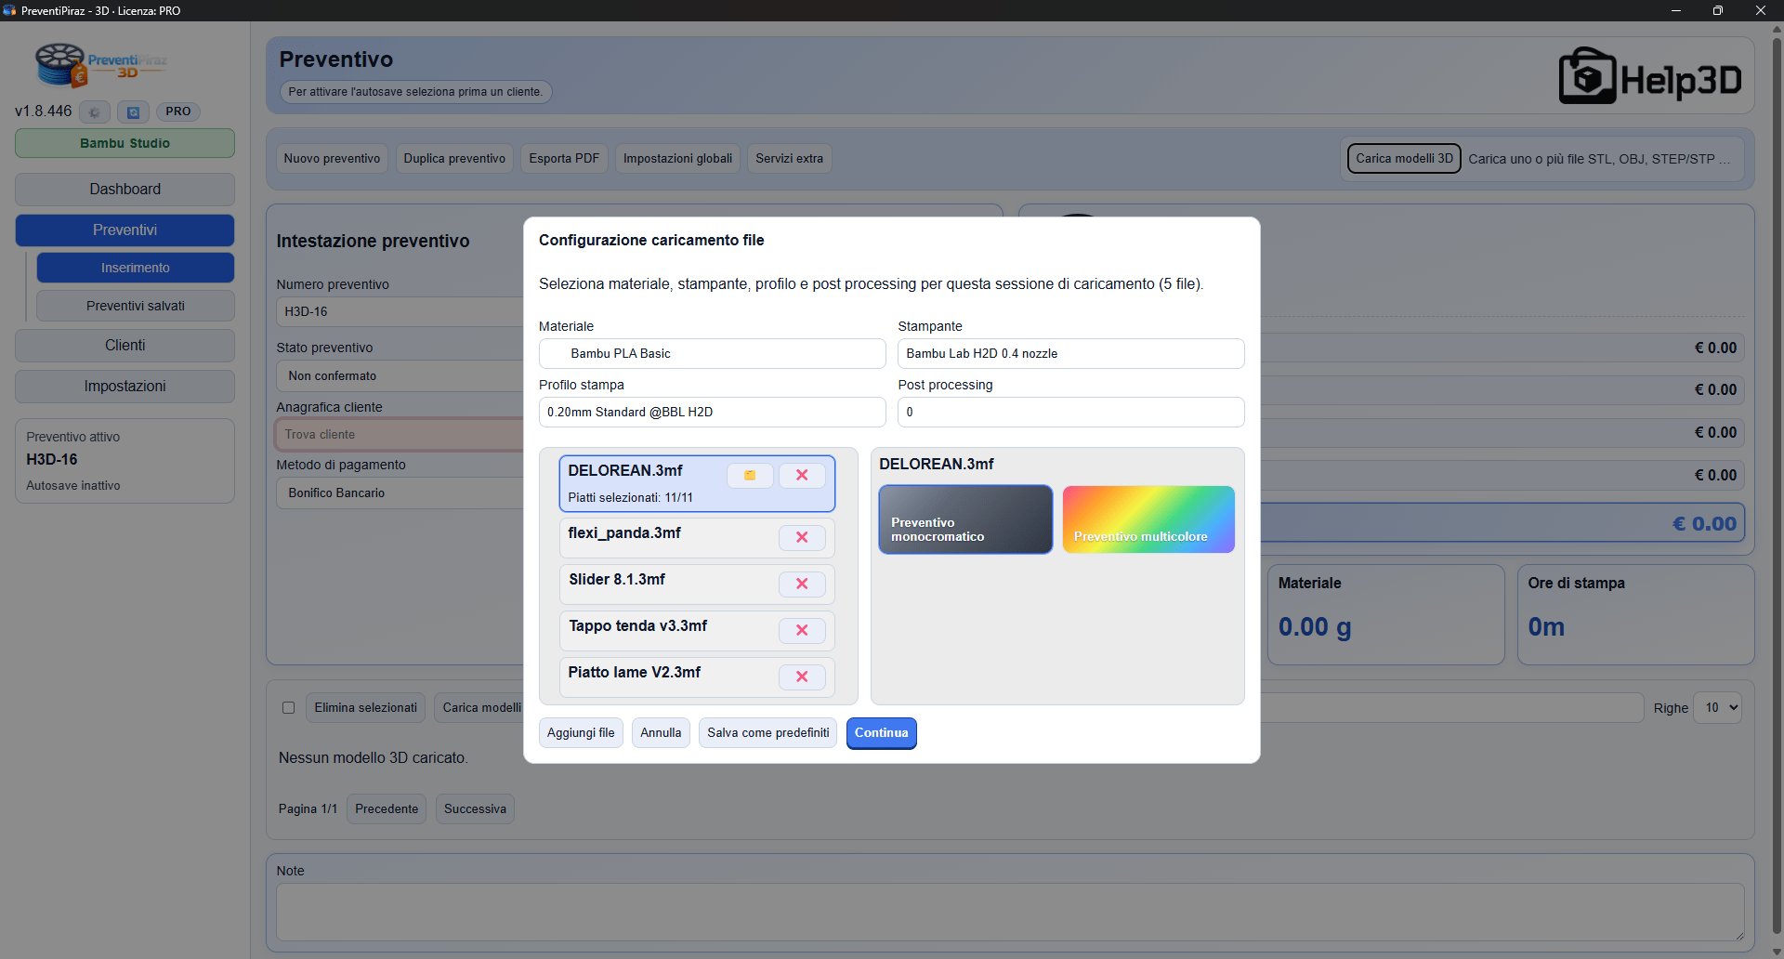Screen dimensions: 1784x959
Task: Focus the Post processing input field
Action: coord(1070,413)
